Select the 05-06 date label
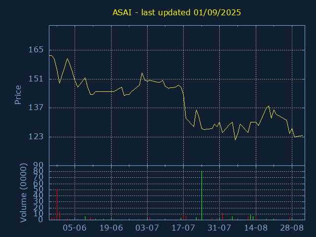316x237 pixels. 75,228
